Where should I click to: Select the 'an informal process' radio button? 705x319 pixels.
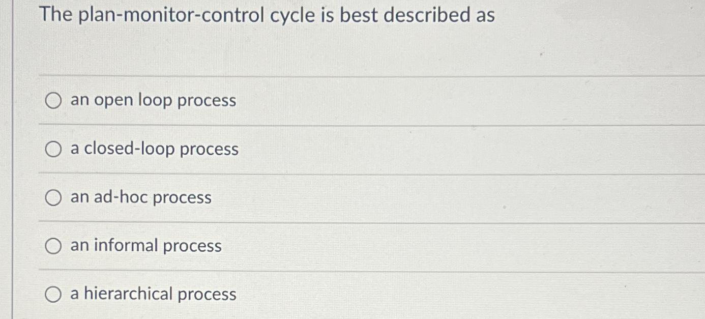[53, 246]
